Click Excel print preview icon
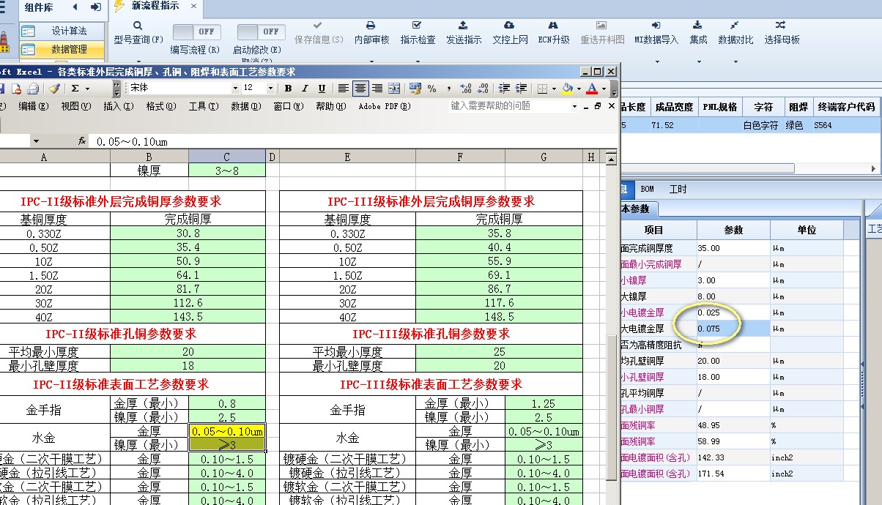882x505 pixels. tap(33, 89)
